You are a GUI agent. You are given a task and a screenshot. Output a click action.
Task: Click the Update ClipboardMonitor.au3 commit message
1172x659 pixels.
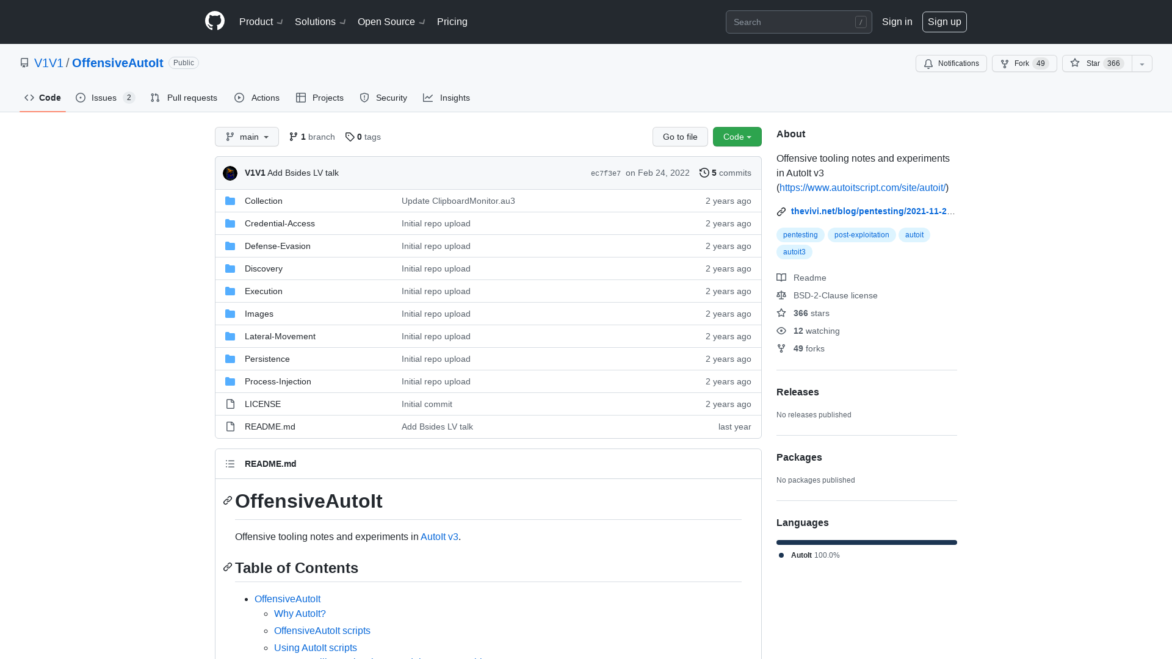[x=458, y=201]
